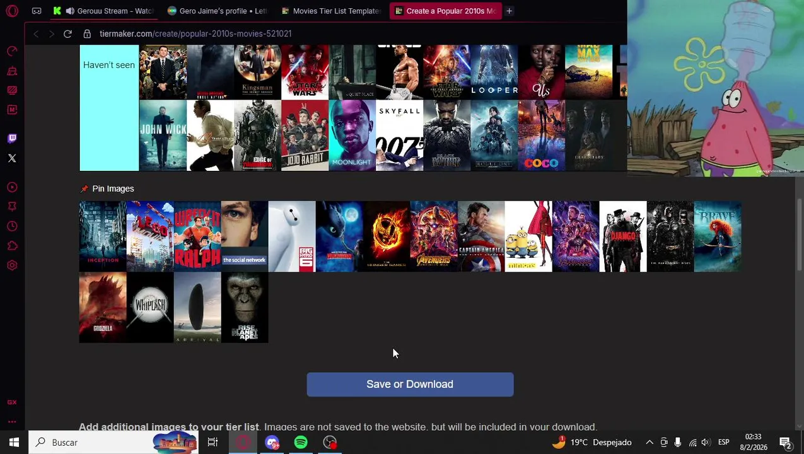Click Pin Images label
This screenshot has height=454, width=804.
pyautogui.click(x=113, y=189)
